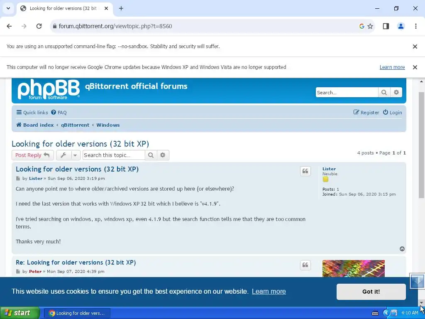425x319 pixels.
Task: Click the address bar URL
Action: point(115,26)
